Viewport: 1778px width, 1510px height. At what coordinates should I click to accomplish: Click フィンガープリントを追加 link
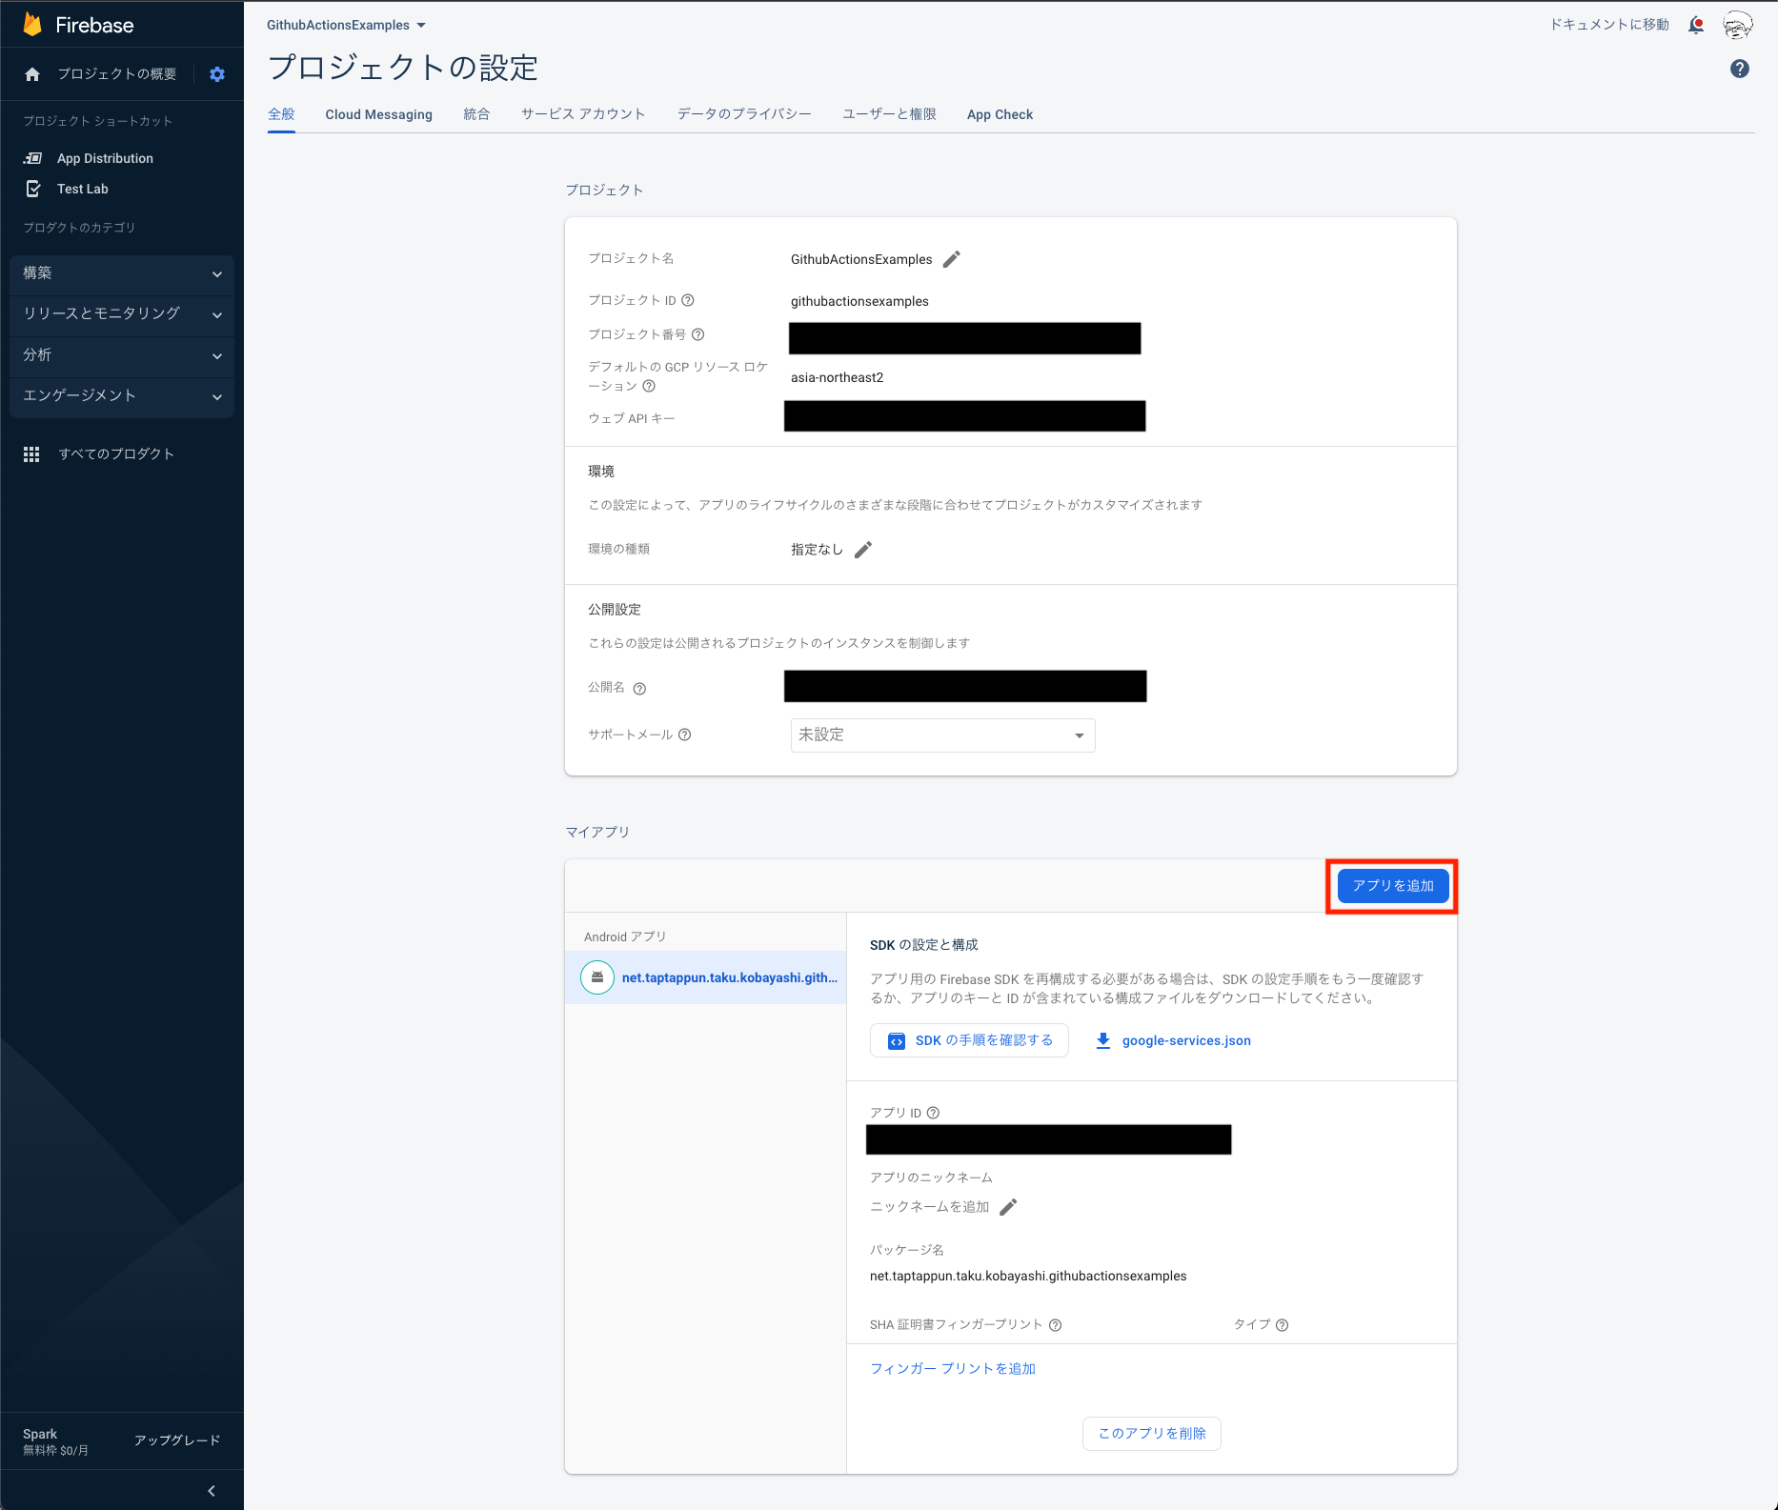click(952, 1368)
